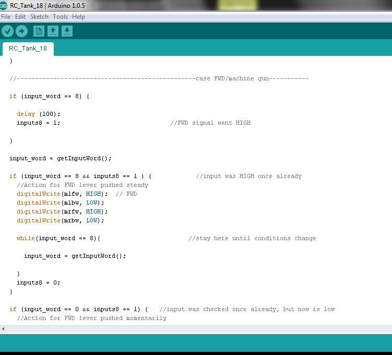
Task: Click '//input was HIGH once already' comment
Action: coord(249,176)
